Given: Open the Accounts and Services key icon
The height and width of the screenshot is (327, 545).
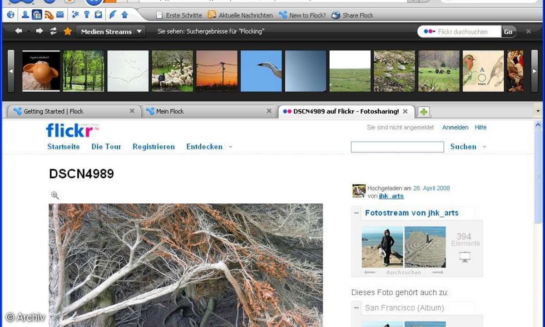Looking at the screenshot, I should (87, 15).
